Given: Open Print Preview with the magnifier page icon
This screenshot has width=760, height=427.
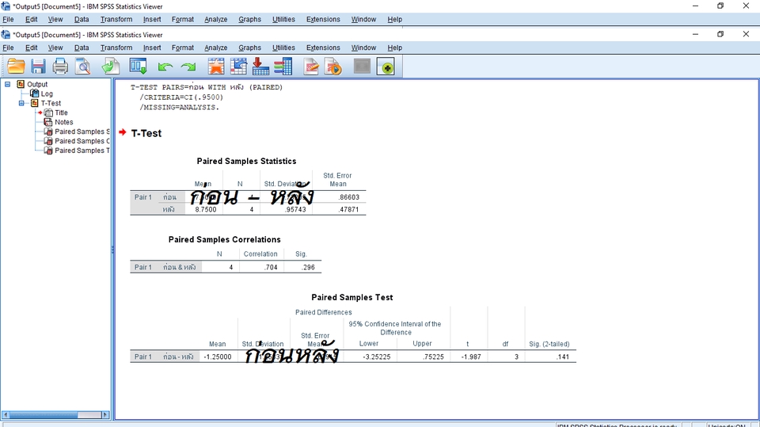Looking at the screenshot, I should pos(82,67).
